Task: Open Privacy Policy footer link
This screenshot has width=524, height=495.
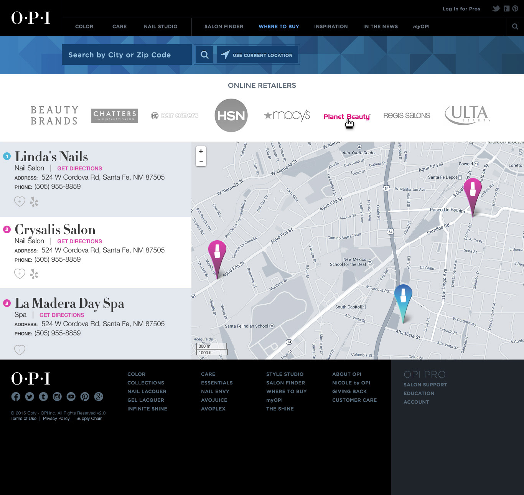Action: point(56,419)
